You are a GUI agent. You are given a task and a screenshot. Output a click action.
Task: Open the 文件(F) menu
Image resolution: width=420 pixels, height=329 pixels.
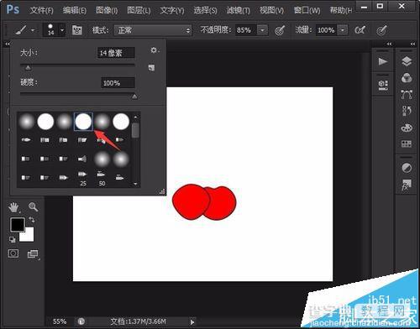coord(41,10)
